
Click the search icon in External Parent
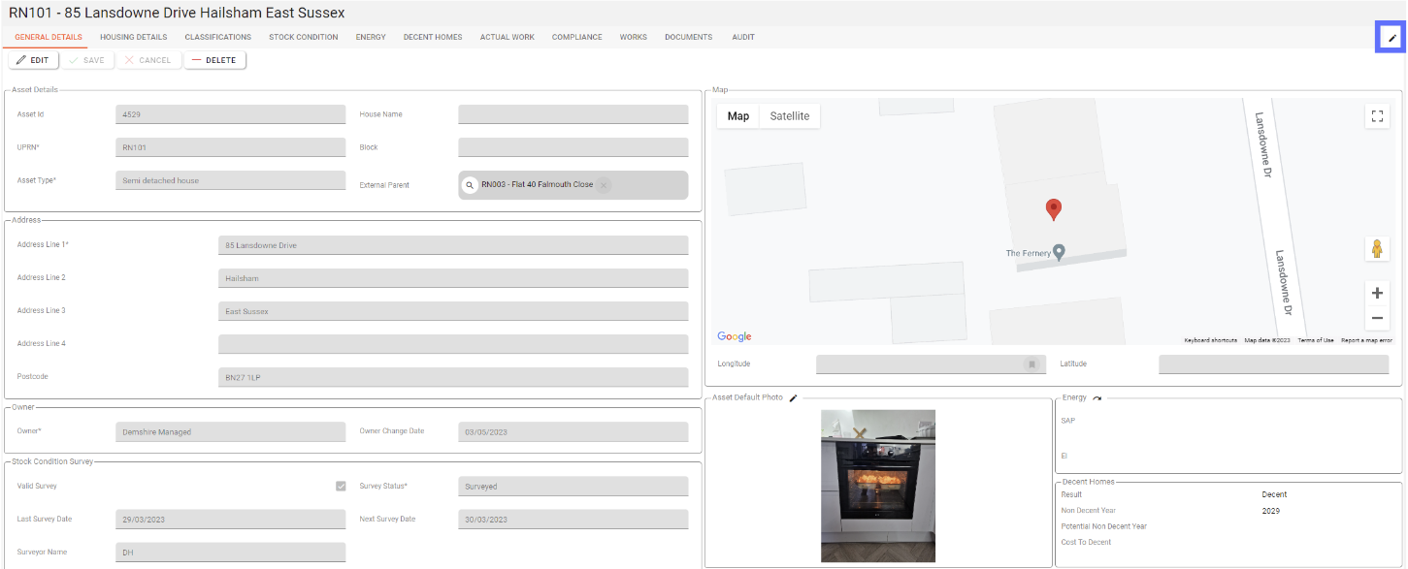(x=470, y=184)
